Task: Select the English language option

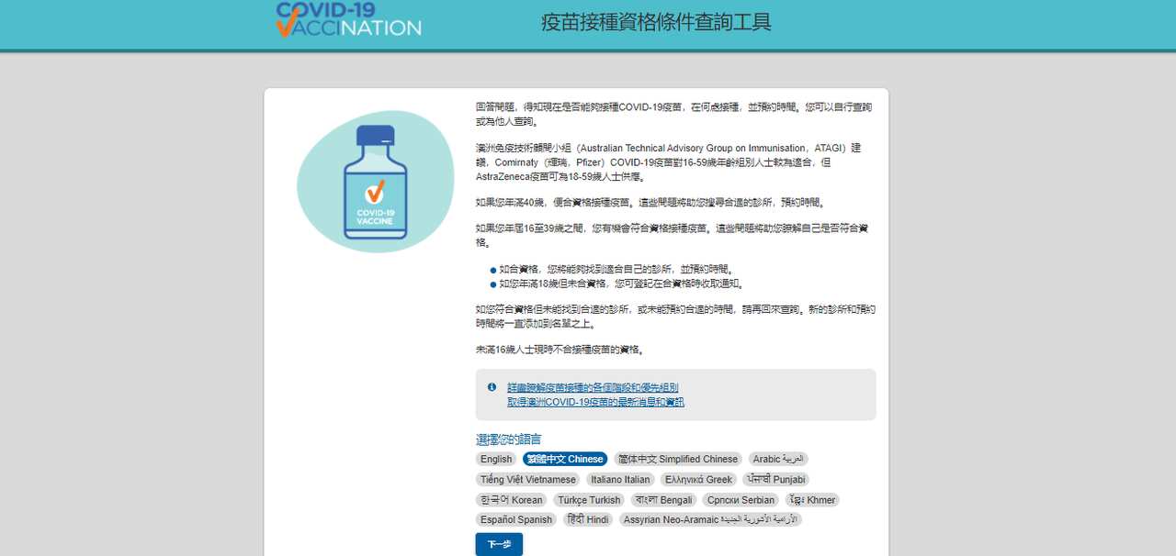Action: pyautogui.click(x=496, y=459)
